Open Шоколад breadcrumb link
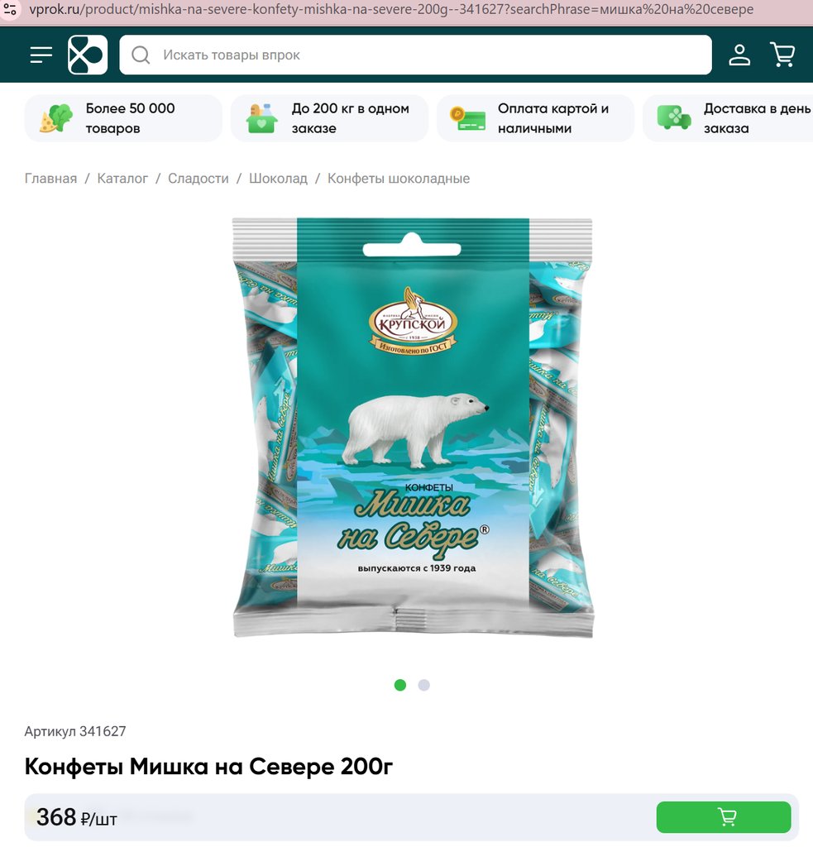813x847 pixels. [278, 179]
